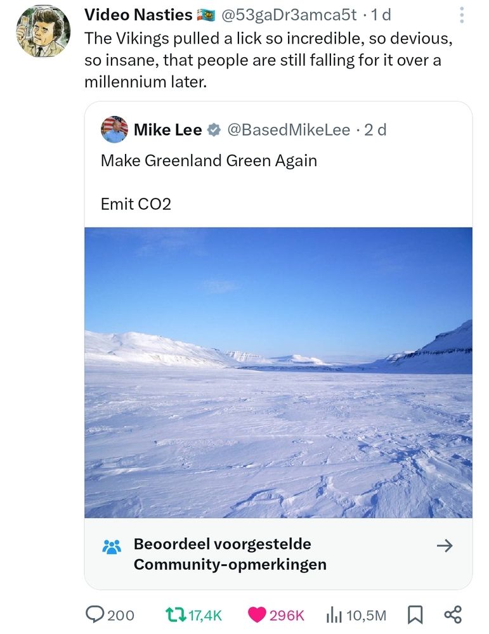Open the reply composer via the comment icon
The width and height of the screenshot is (489, 634).
(x=94, y=615)
